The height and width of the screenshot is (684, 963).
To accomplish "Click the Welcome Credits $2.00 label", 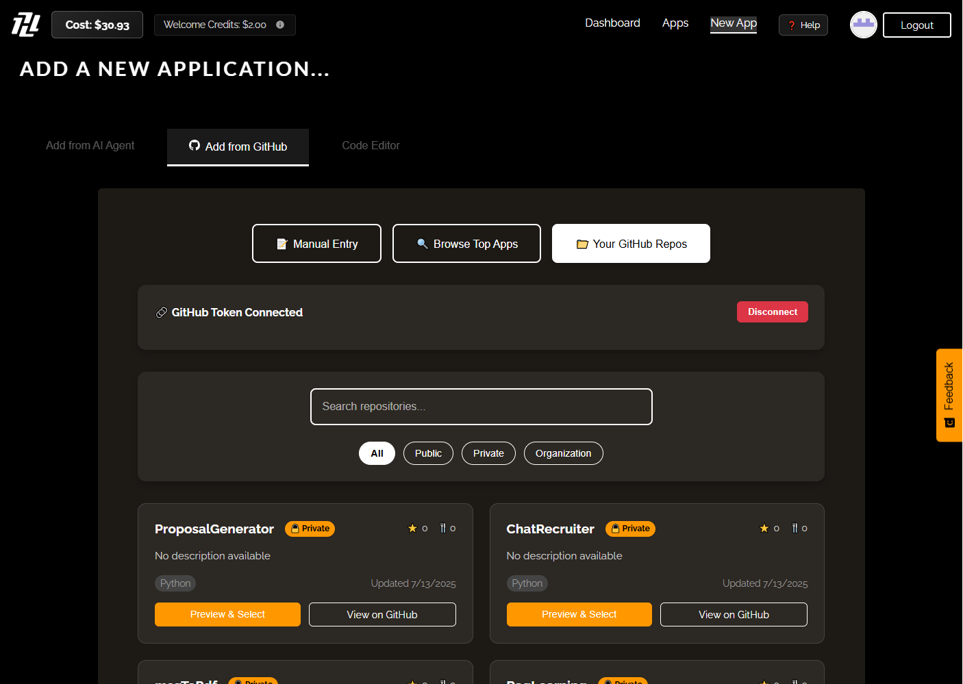I will point(215,25).
